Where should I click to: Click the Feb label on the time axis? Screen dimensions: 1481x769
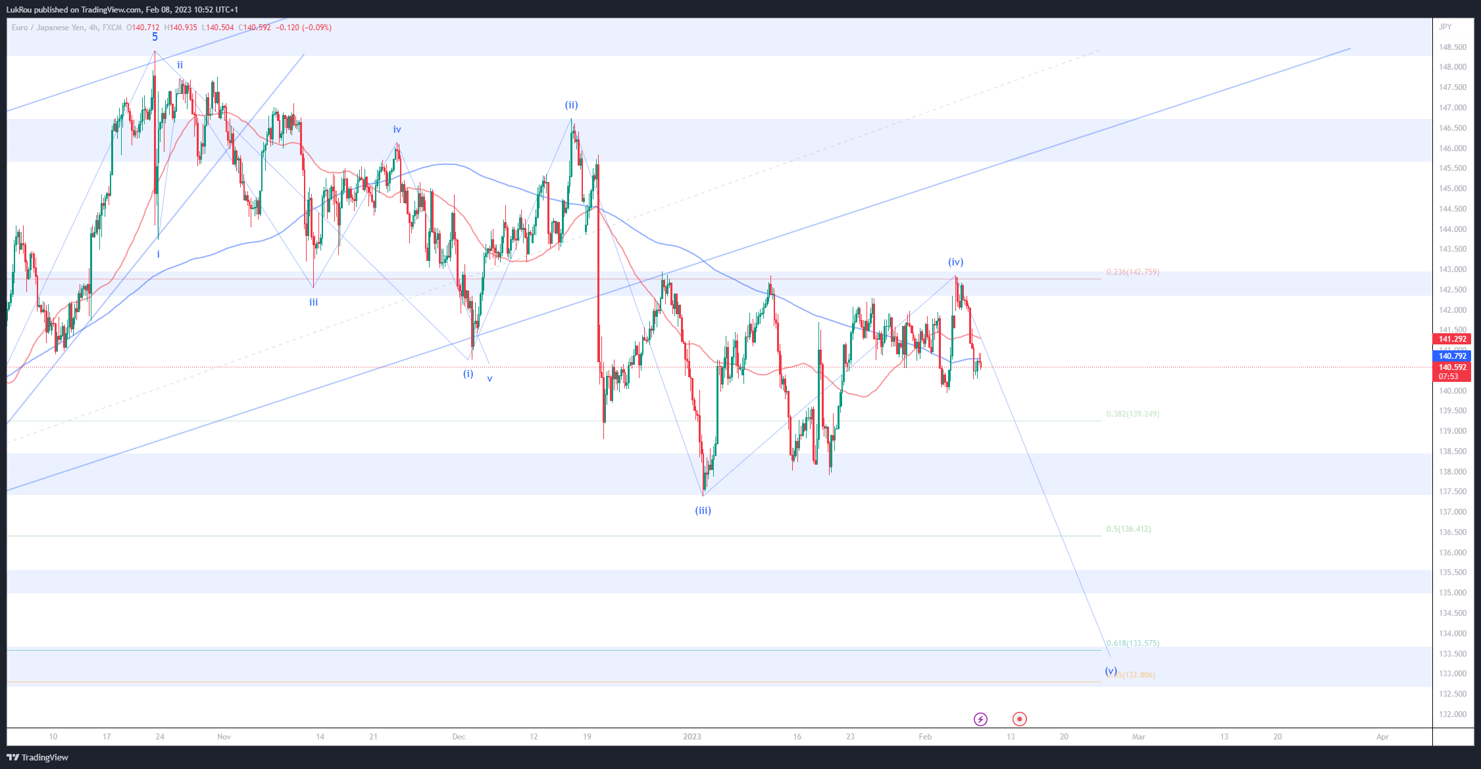(x=925, y=737)
